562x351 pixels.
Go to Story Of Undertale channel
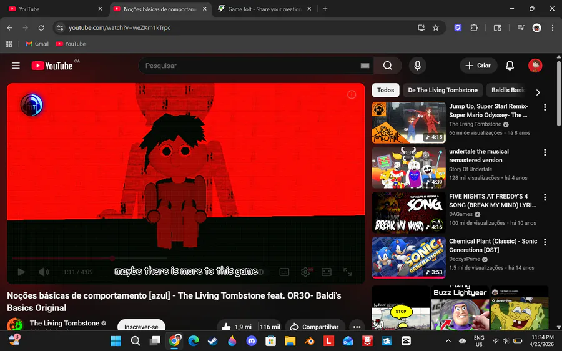pyautogui.click(x=470, y=169)
